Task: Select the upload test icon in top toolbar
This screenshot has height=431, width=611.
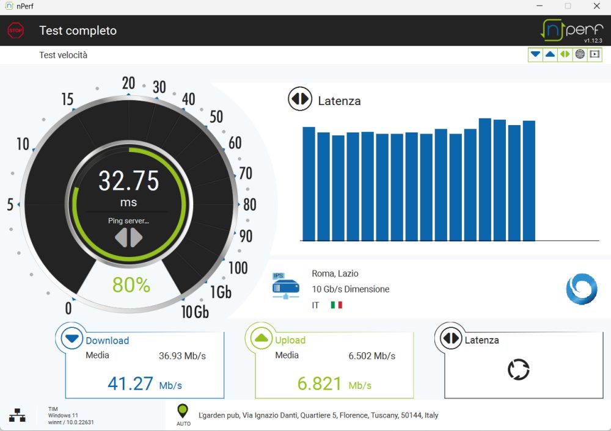Action: coord(550,54)
